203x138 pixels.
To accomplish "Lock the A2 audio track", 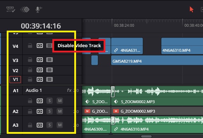I will pyautogui.click(x=30, y=111).
